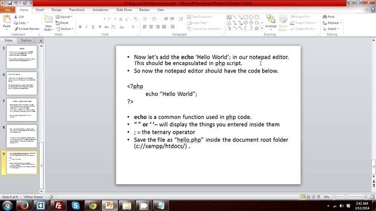This screenshot has height=211, width=376.
Task: Click Undo in Quick Access Toolbar
Action: [16, 3]
